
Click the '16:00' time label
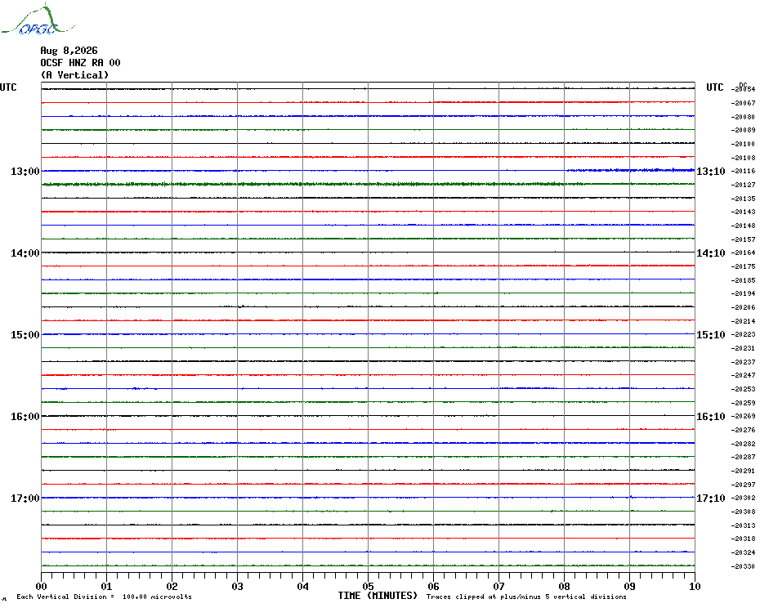[25, 417]
